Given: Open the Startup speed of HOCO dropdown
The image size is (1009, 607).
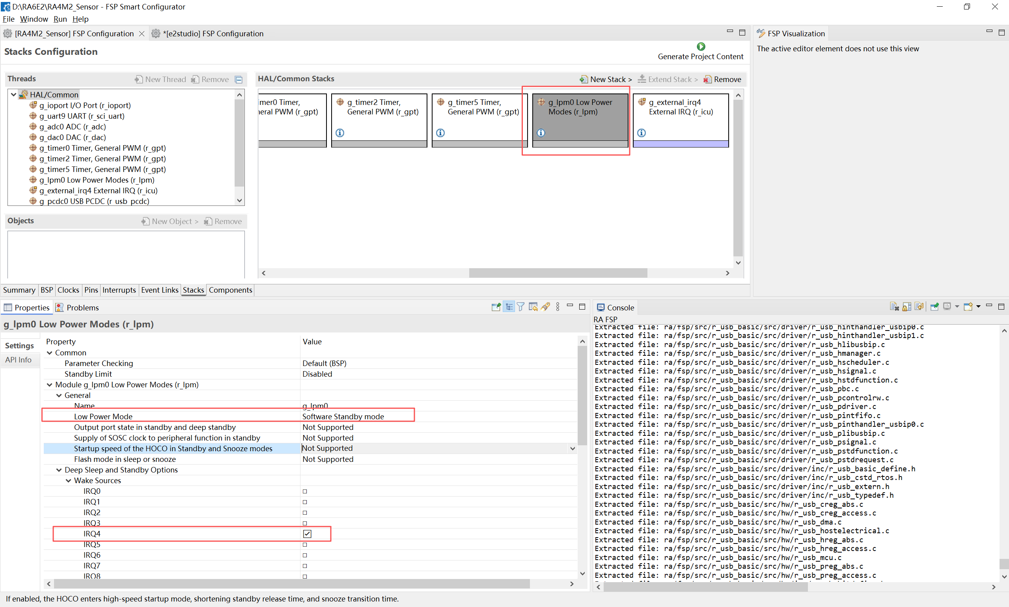Looking at the screenshot, I should pos(573,448).
